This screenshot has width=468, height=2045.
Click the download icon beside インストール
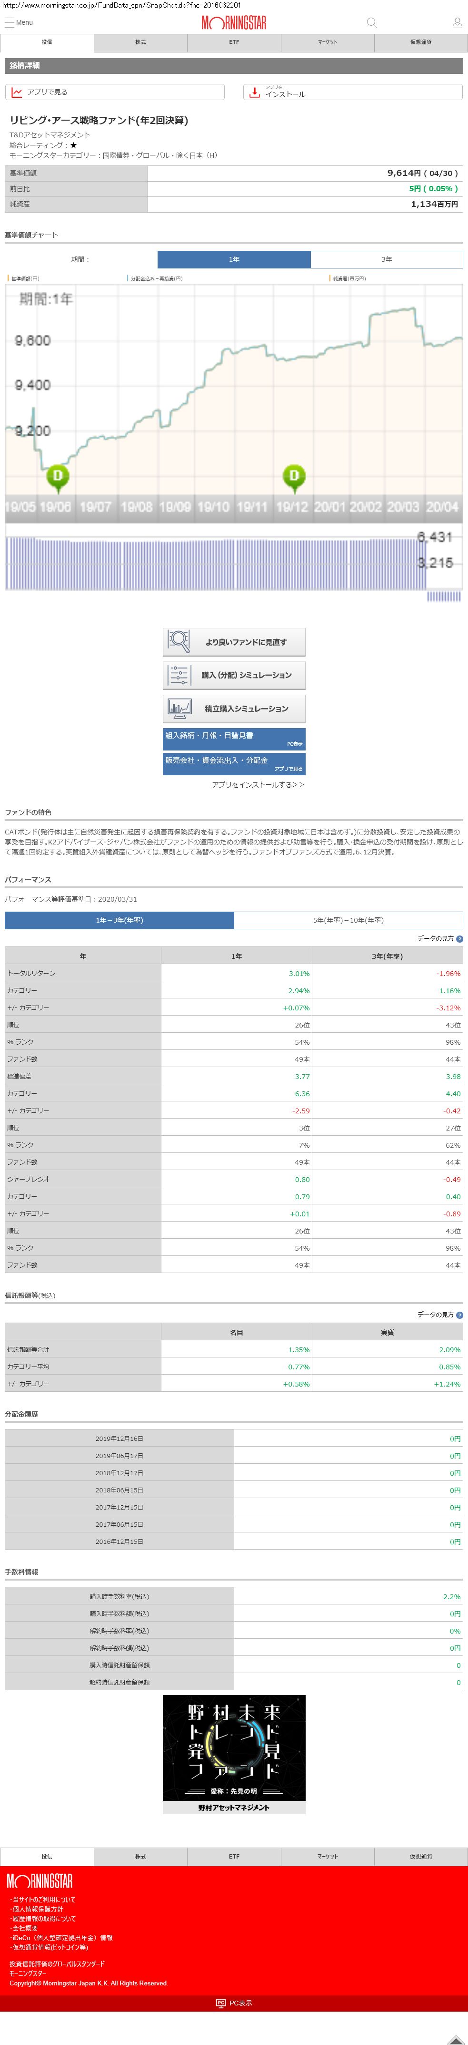tap(254, 92)
